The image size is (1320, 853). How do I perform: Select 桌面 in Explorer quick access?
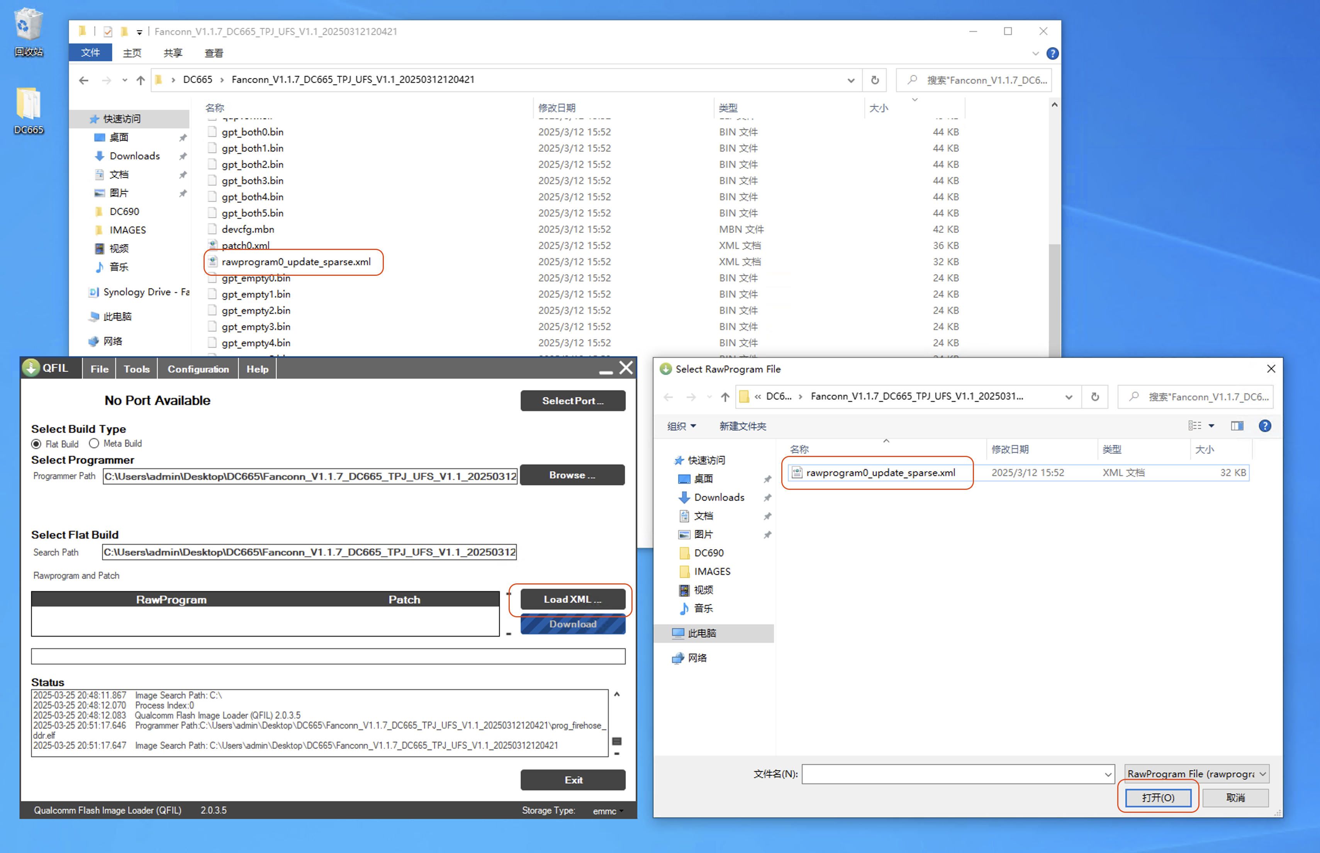click(119, 138)
